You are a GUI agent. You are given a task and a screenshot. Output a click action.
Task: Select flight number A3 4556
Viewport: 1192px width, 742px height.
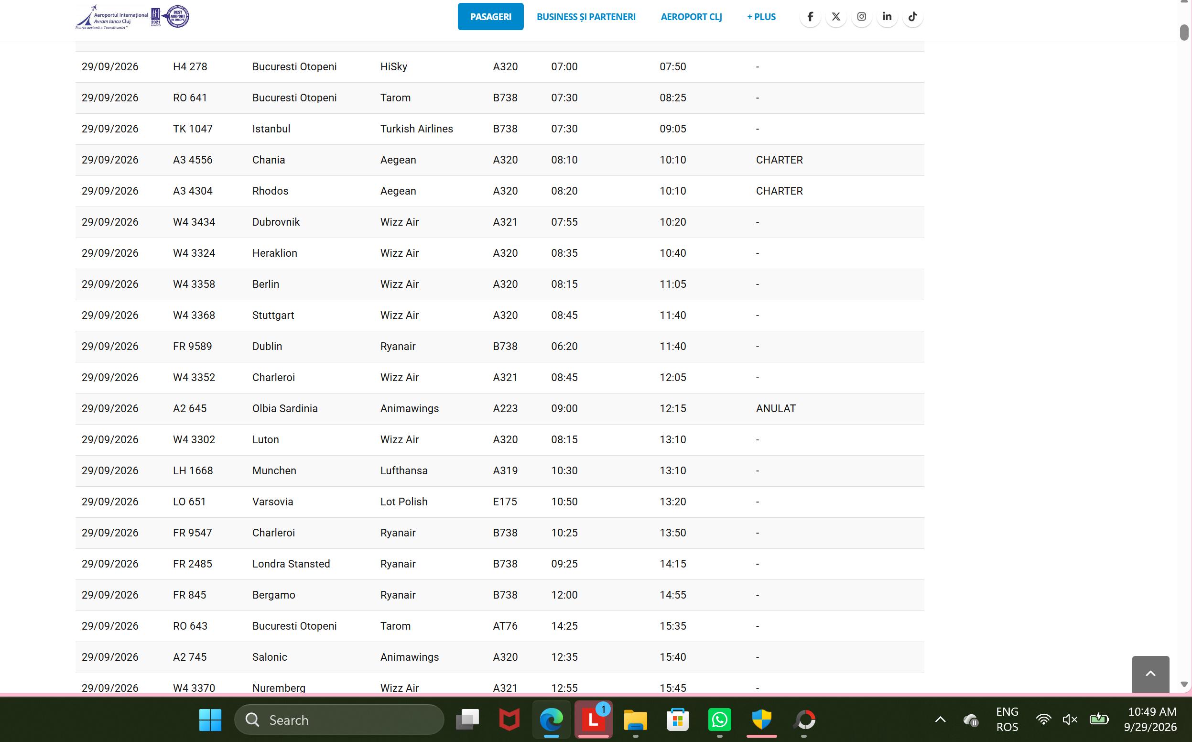(193, 160)
